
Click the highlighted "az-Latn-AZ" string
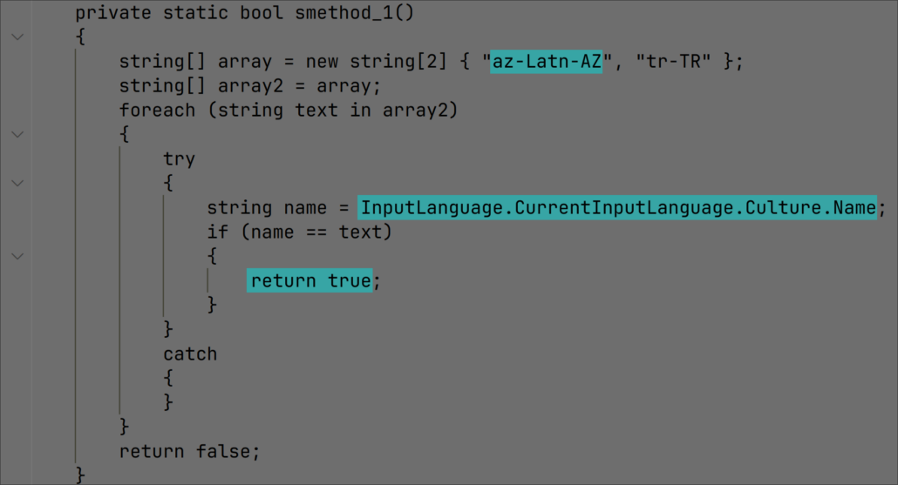coord(547,62)
